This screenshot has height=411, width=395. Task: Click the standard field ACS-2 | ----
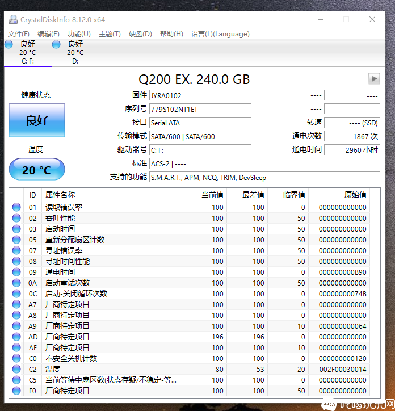(264, 164)
